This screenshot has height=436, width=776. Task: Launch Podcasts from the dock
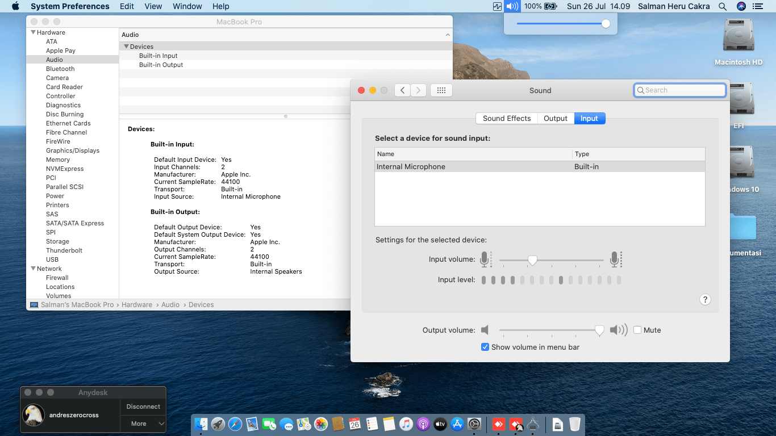423,424
